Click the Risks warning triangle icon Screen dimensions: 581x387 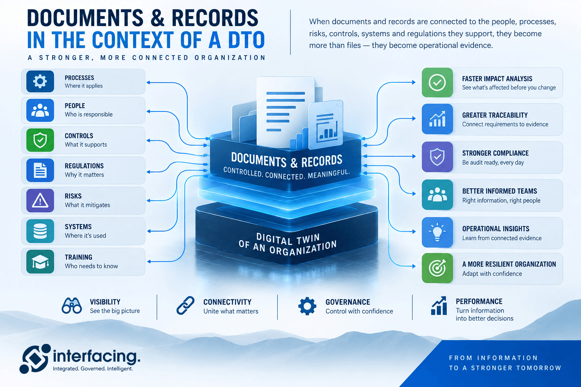pyautogui.click(x=40, y=201)
